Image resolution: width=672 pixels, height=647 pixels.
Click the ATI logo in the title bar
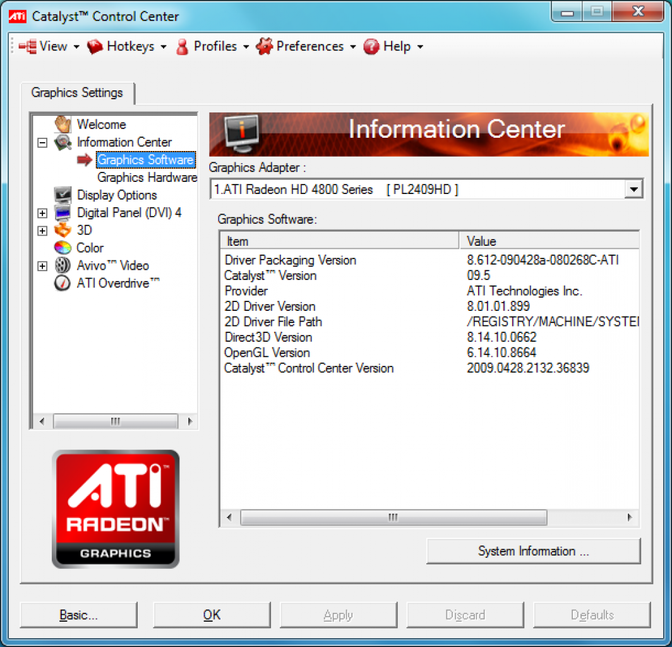(x=18, y=16)
